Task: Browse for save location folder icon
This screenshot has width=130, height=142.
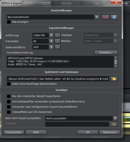Action: pos(114,79)
